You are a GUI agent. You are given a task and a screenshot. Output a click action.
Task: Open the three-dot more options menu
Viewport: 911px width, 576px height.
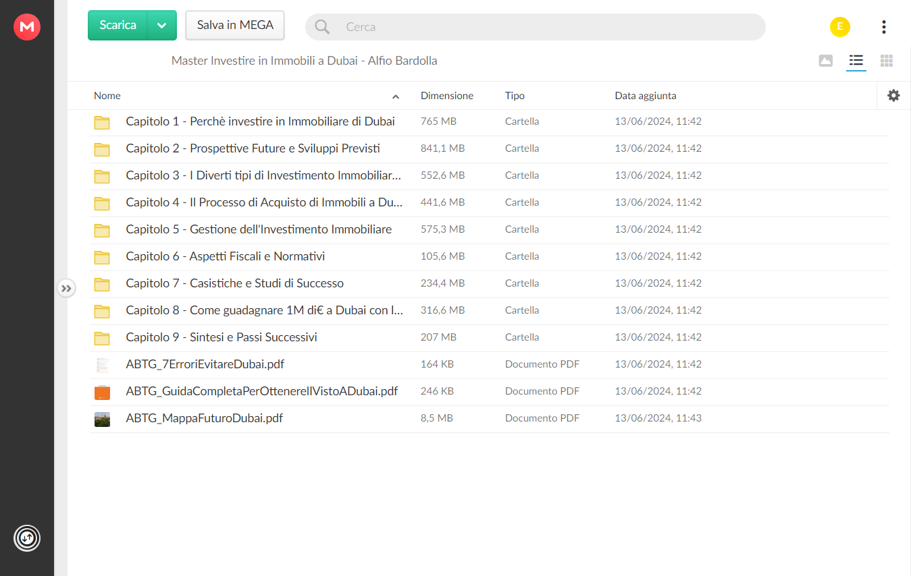coord(883,27)
